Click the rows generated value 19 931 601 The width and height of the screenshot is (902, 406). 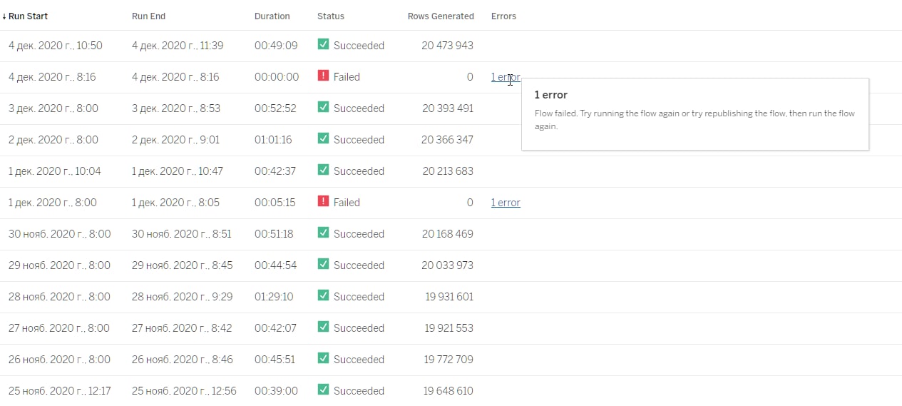449,297
